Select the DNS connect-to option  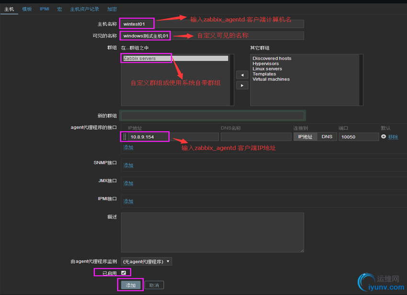[x=327, y=136]
